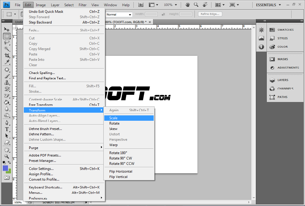
Task: Open the Style dropdown showing Normal
Action: click(119, 14)
